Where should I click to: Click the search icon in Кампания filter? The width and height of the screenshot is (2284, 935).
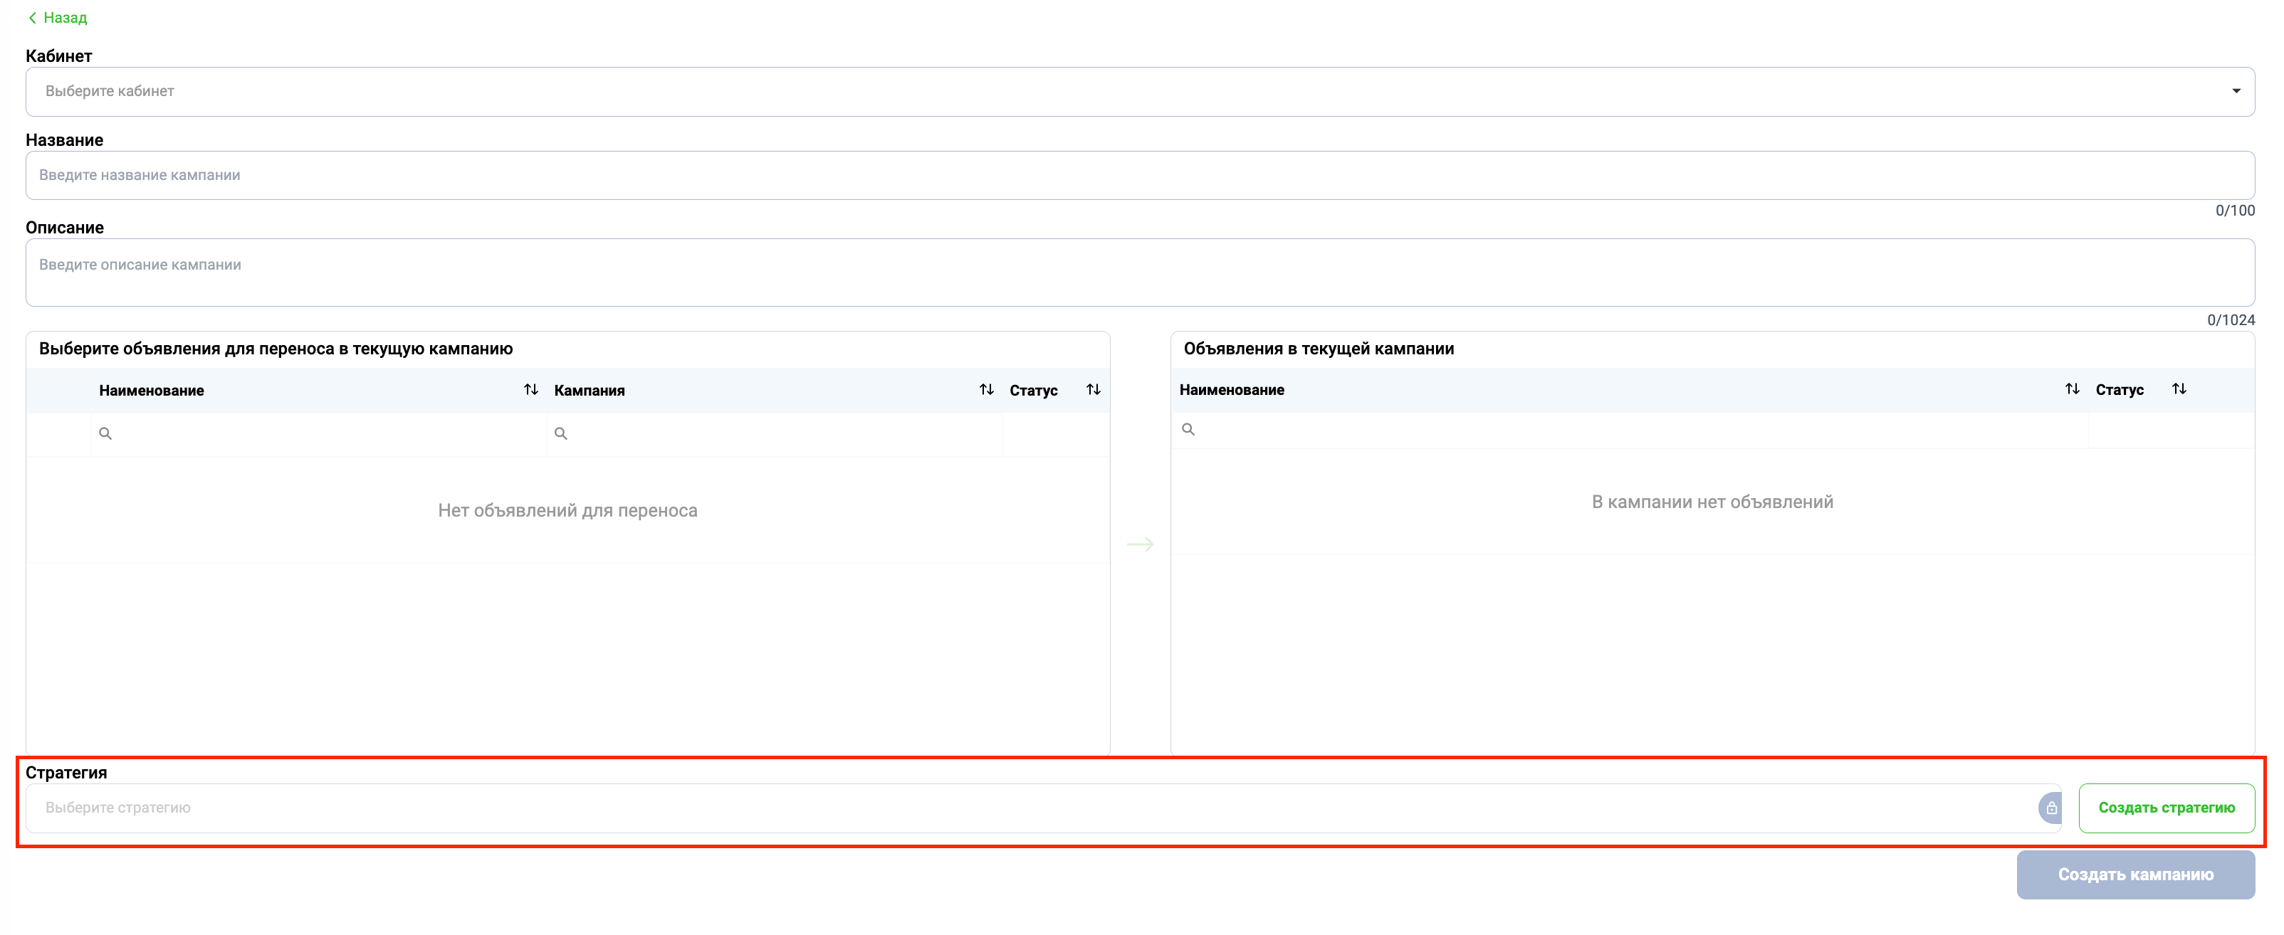[x=560, y=434]
